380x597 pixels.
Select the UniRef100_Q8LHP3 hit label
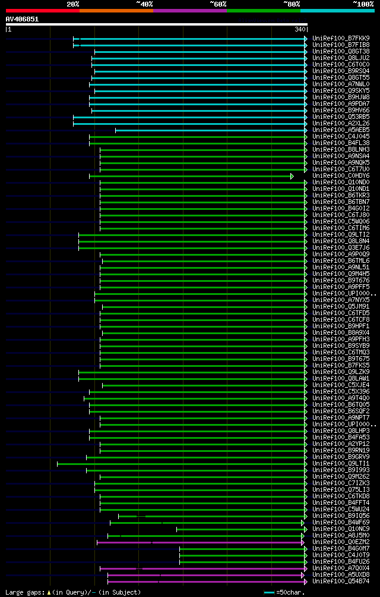pos(341,431)
